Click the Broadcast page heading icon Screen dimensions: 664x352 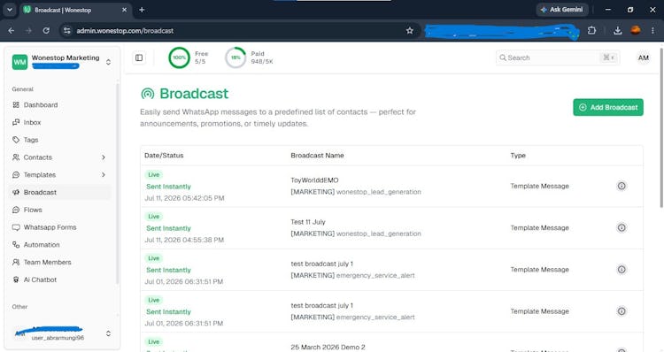(147, 94)
